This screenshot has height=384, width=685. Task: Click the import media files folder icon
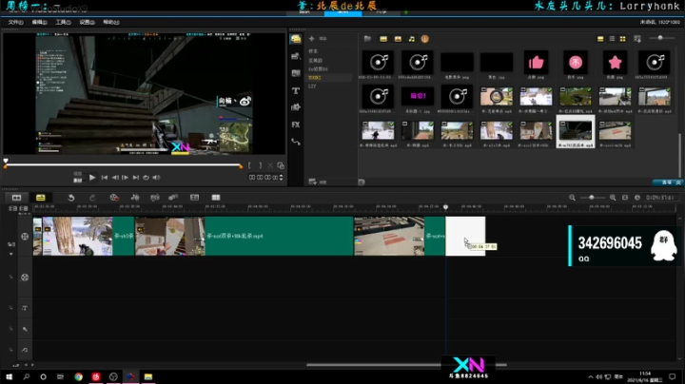coord(367,39)
